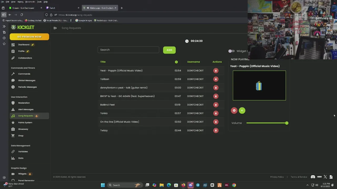Image resolution: width=337 pixels, height=189 pixels.
Task: Stop the now playing song with red button
Action: 234,111
